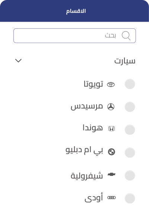Viewport: 149px width, 217px height.
Task: Choose the شيفرولية brand label
Action: tap(87, 176)
